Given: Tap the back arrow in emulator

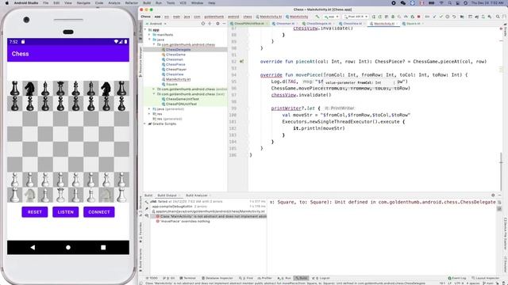Looking at the screenshot, I should point(33,247).
